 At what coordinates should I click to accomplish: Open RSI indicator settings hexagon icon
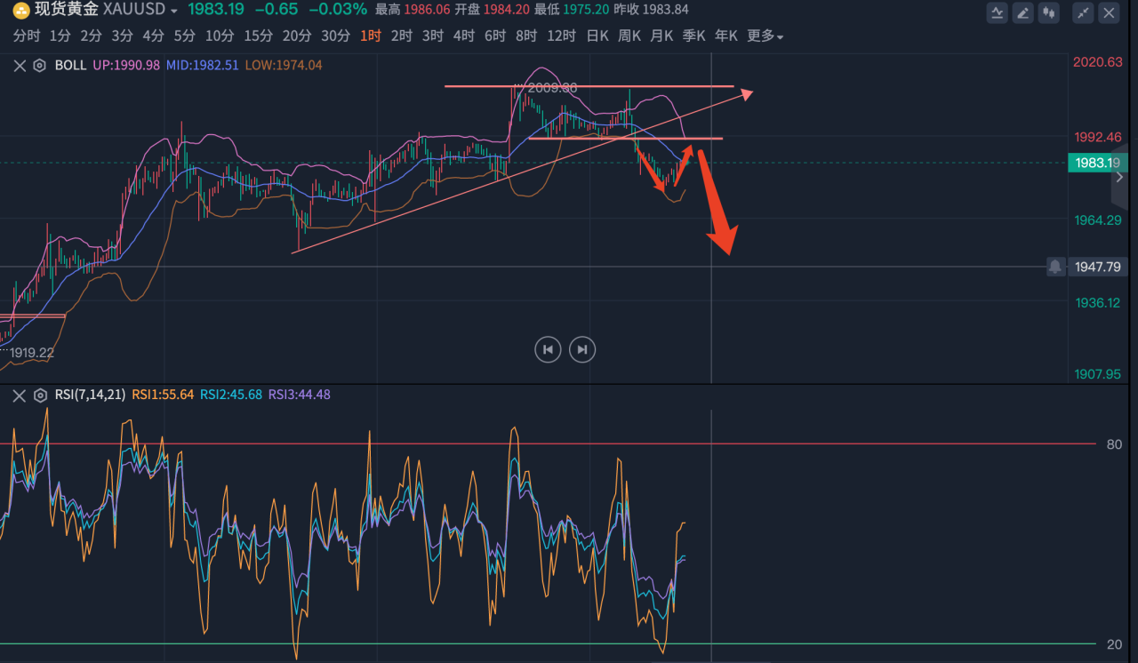point(39,395)
